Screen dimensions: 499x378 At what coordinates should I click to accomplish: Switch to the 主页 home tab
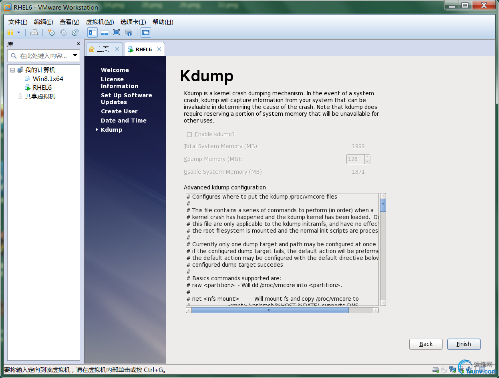(103, 49)
